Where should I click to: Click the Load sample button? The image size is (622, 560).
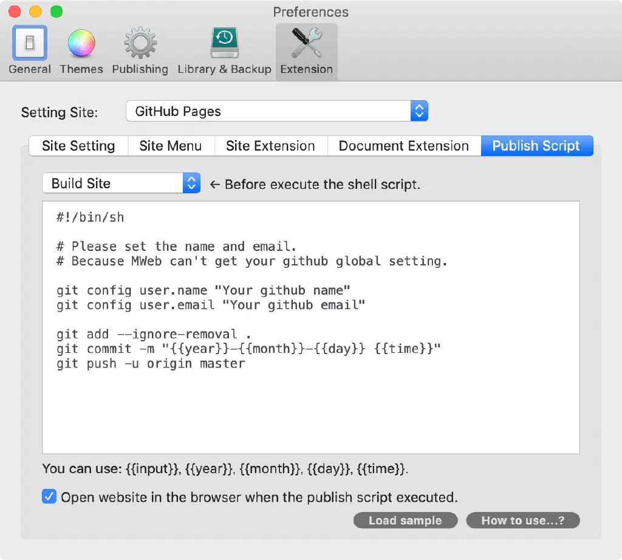tap(405, 521)
